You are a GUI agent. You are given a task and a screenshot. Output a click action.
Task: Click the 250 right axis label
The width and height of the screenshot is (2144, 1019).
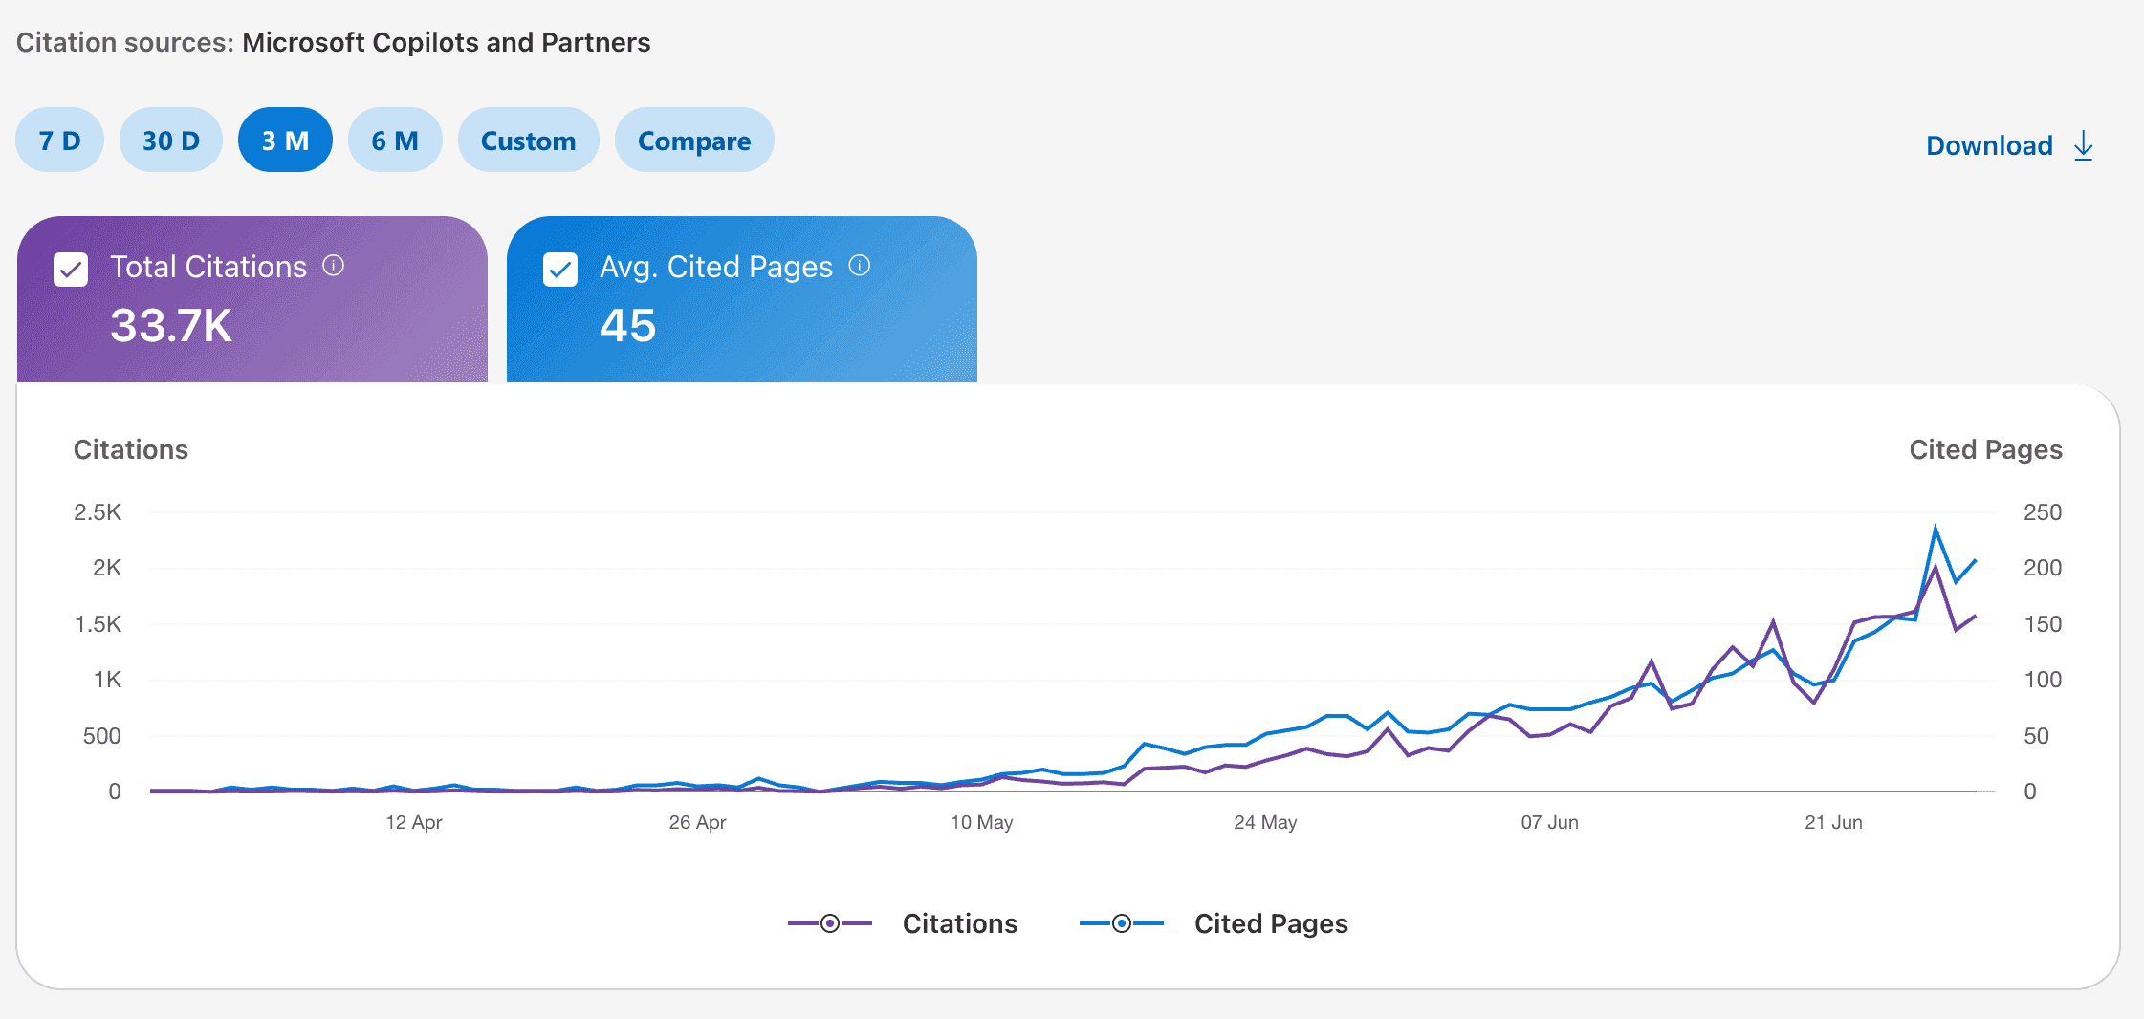(x=2043, y=512)
